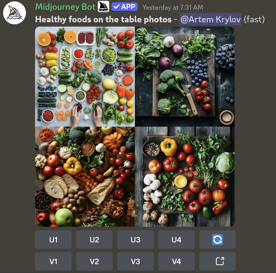Click the sailboat emoji beside the bot name

103,7
